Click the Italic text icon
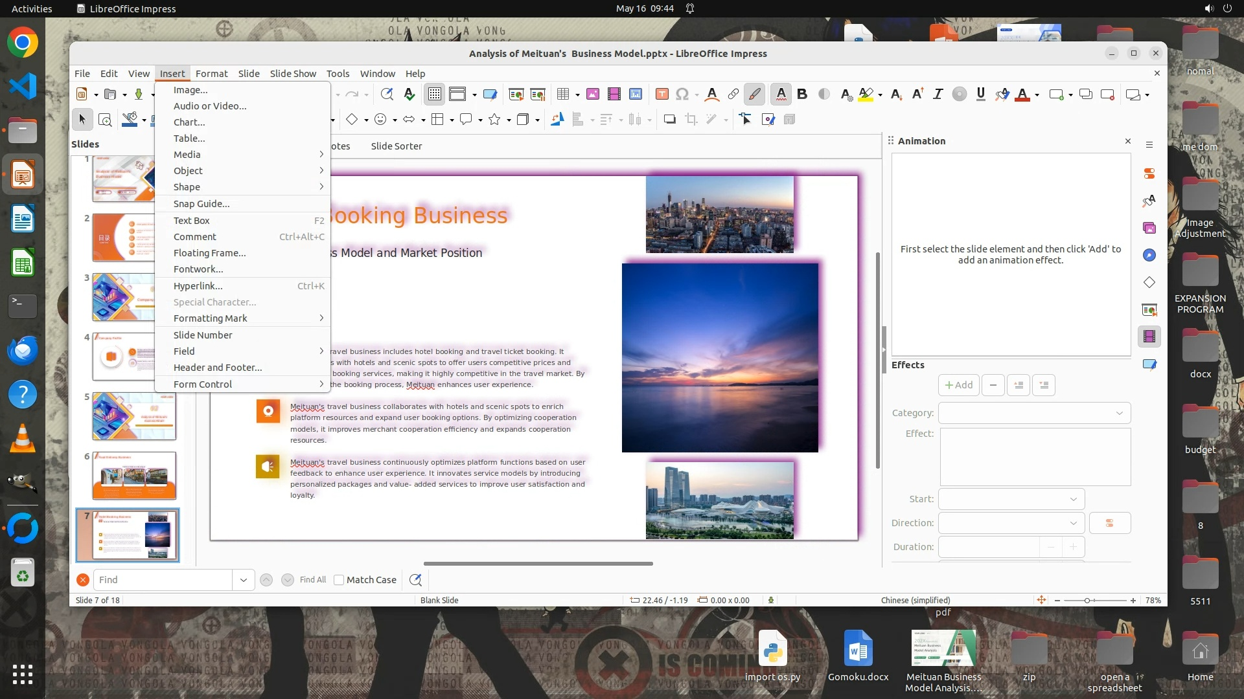The image size is (1244, 699). [x=938, y=94]
